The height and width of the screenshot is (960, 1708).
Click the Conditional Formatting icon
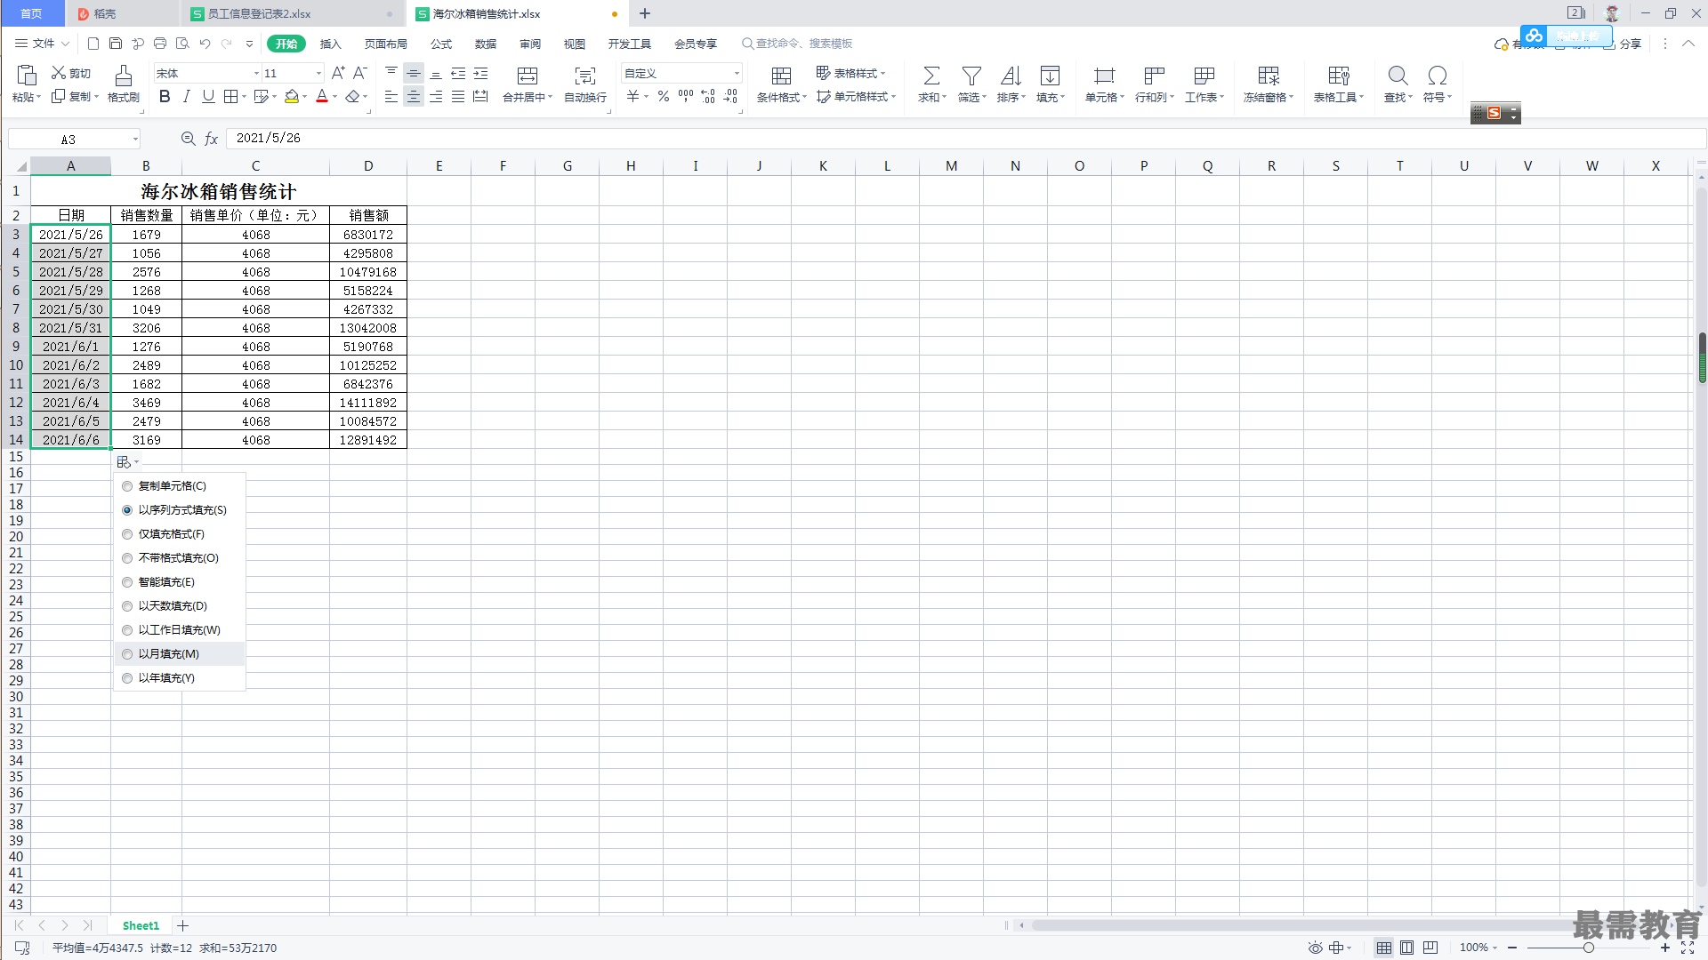781,76
